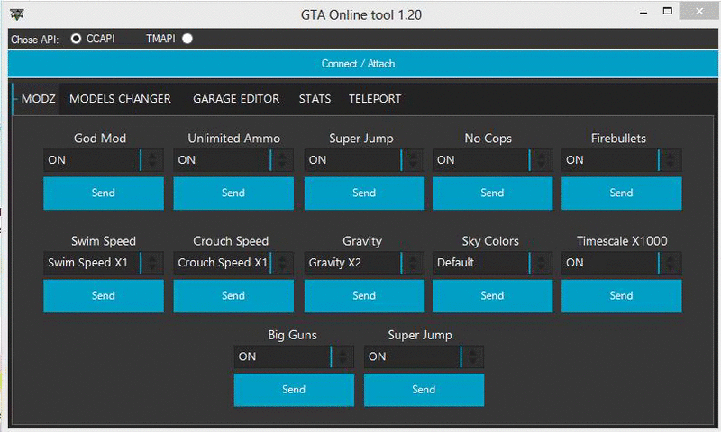Click the Firebullets up arrow
The width and height of the screenshot is (721, 432).
point(671,156)
